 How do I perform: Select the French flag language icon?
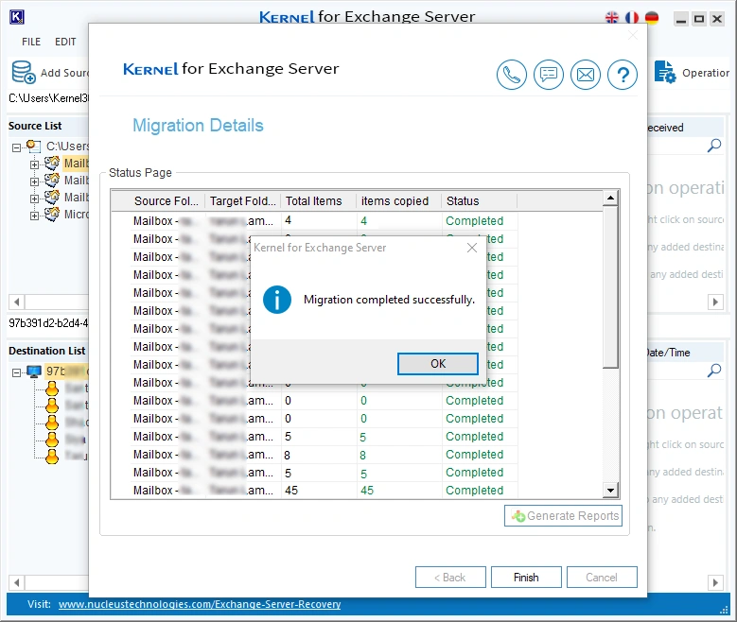tap(632, 18)
